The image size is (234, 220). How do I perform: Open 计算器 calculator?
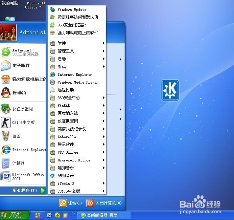point(23,163)
